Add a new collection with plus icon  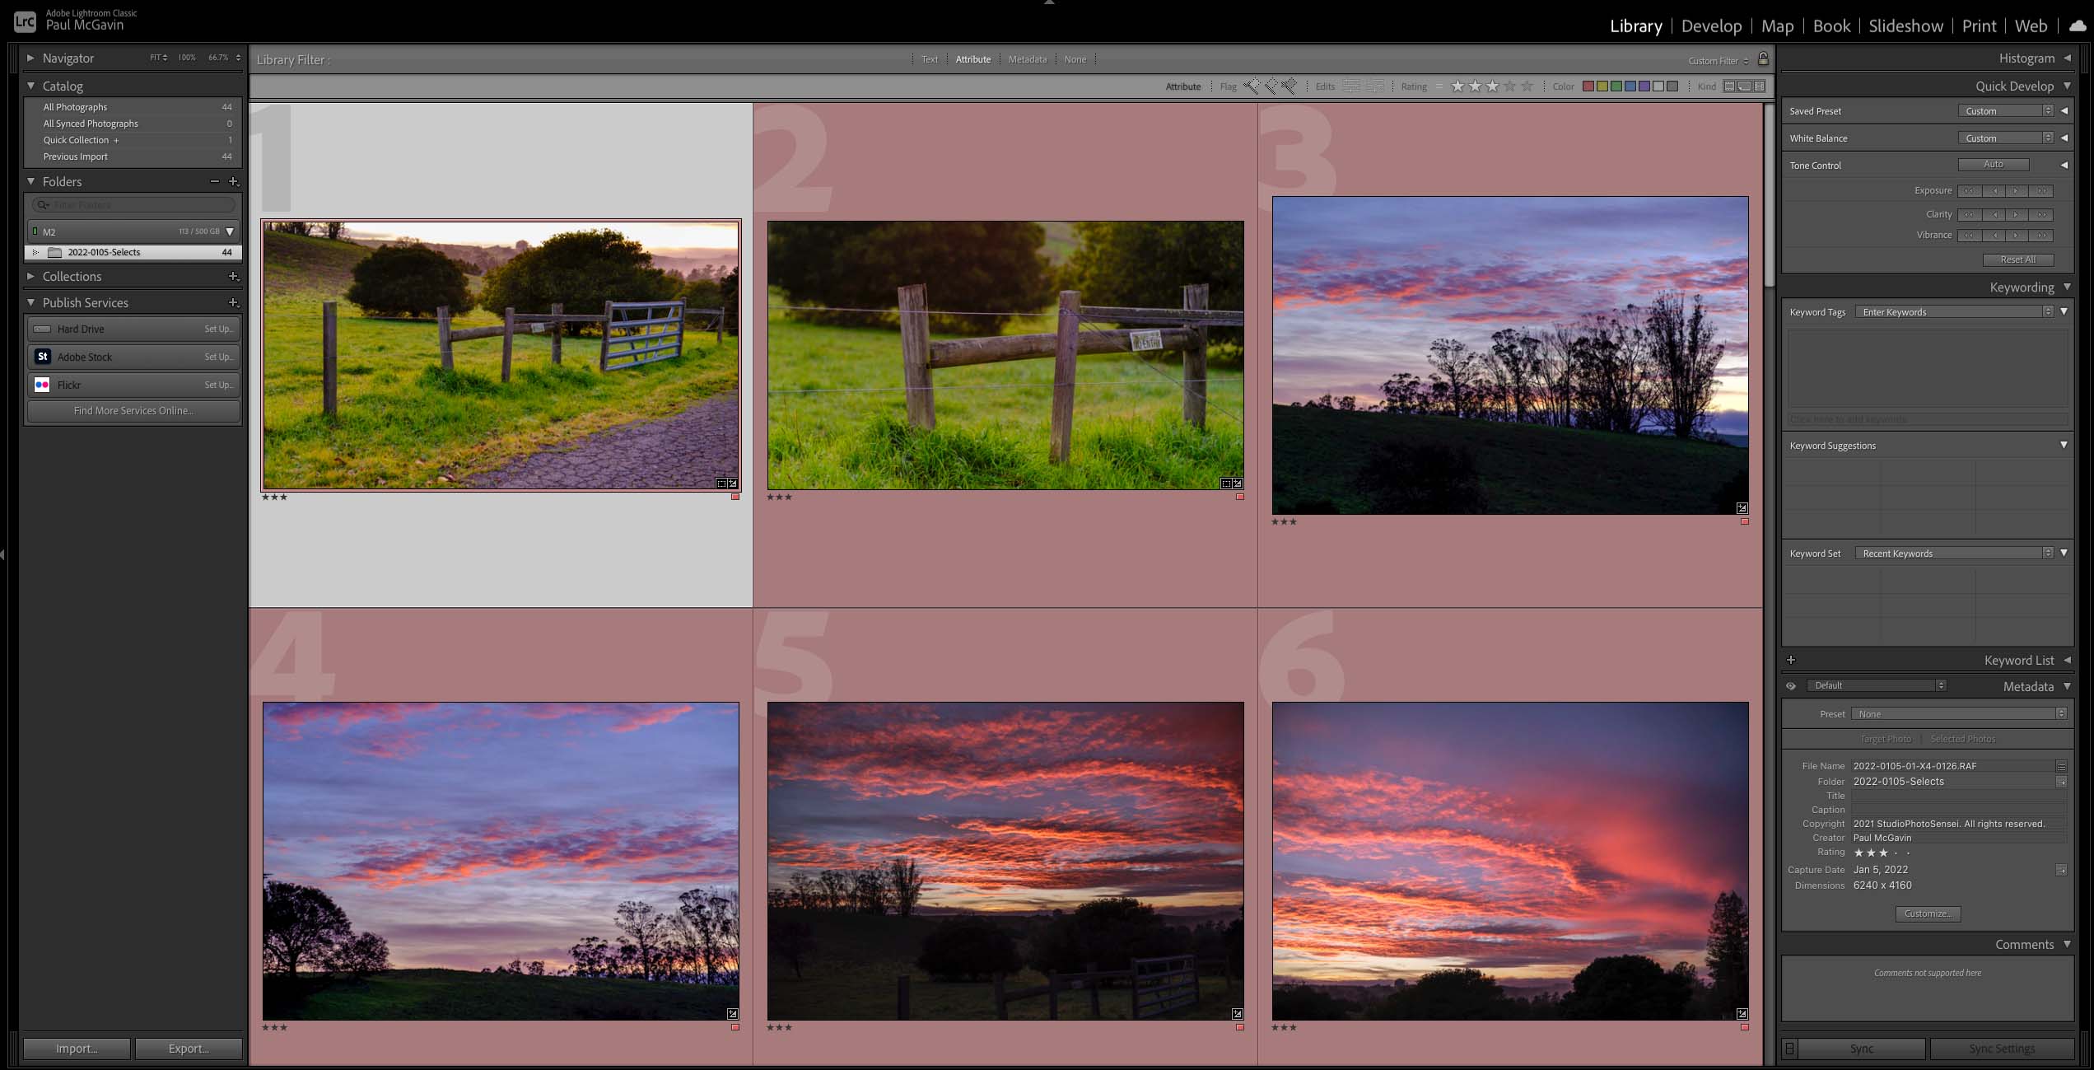(x=233, y=277)
